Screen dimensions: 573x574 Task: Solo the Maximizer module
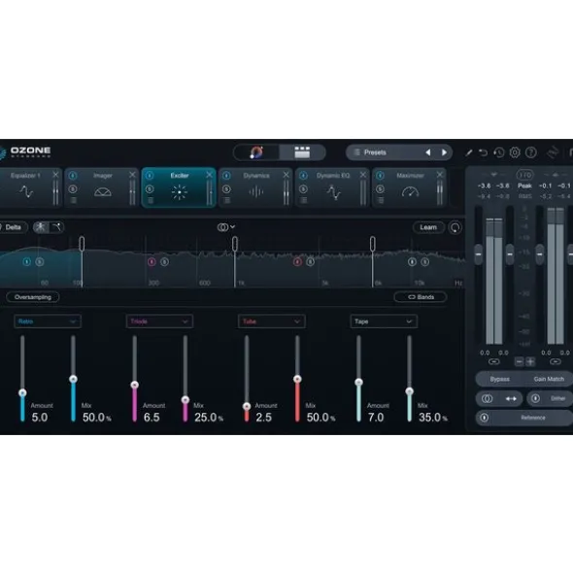(x=380, y=189)
